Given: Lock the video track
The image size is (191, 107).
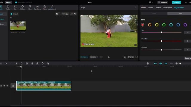Looking at the screenshot, I should point(1,86).
